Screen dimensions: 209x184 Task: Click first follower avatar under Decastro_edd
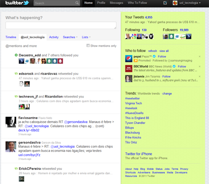point(21,61)
